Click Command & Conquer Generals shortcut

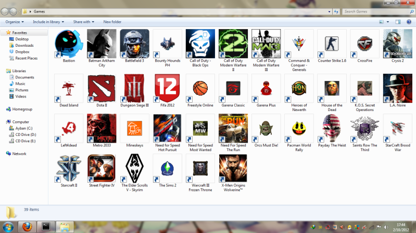click(x=299, y=44)
